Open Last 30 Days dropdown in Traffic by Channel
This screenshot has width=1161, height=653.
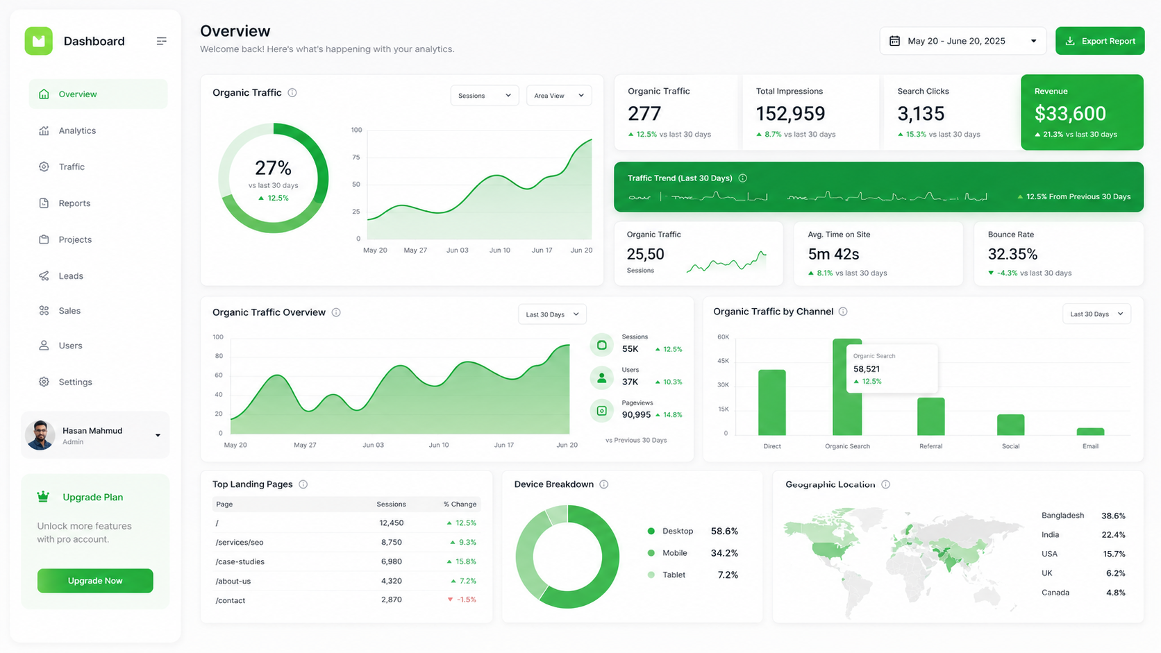(x=1096, y=314)
